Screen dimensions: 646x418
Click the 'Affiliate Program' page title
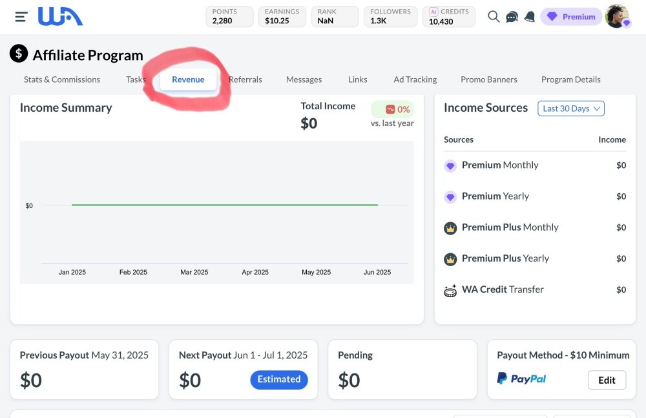pos(88,55)
